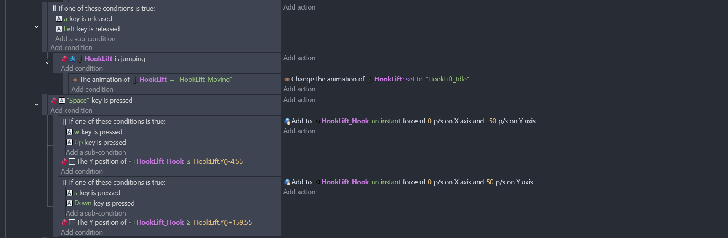Screen dimensions: 728x238
Task: Click the inverted-condition icon before "HookLift is jumping"
Action: click(64, 59)
